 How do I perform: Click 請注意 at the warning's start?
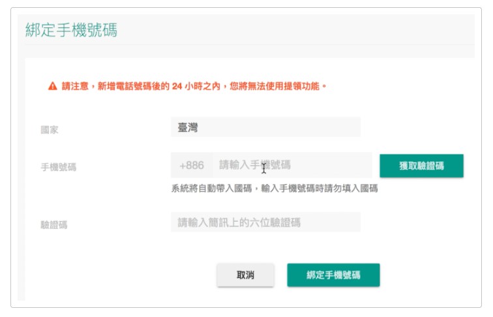click(75, 86)
